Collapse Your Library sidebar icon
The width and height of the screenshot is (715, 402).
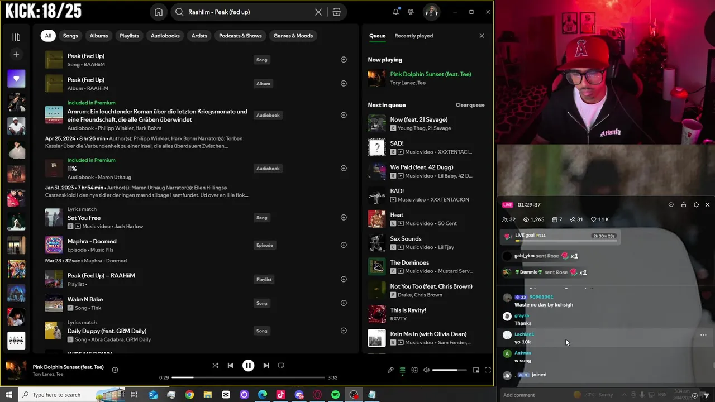[16, 37]
